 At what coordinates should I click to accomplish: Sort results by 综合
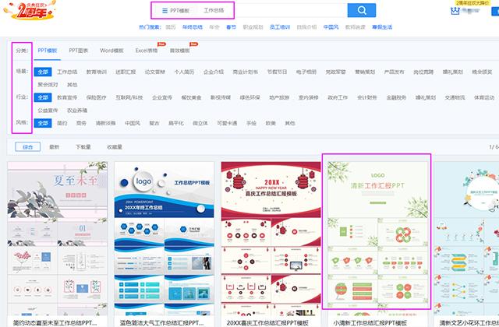pyautogui.click(x=28, y=147)
